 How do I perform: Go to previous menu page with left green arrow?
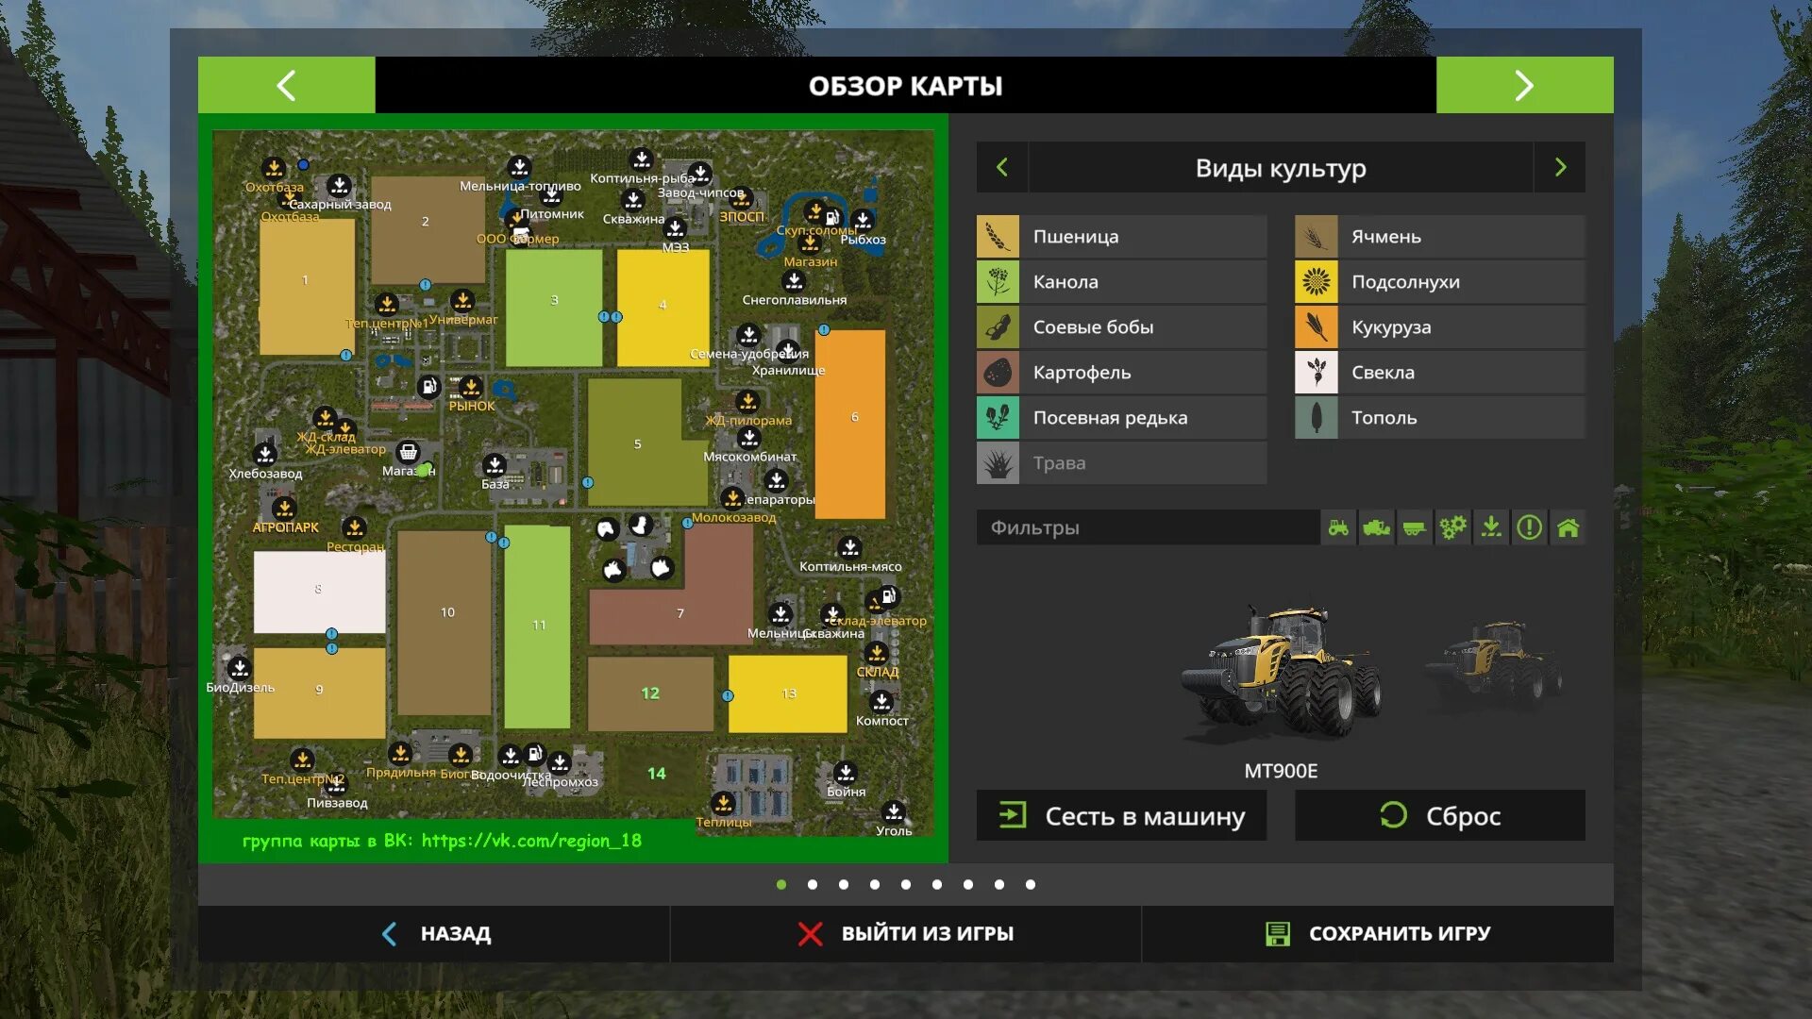point(286,85)
